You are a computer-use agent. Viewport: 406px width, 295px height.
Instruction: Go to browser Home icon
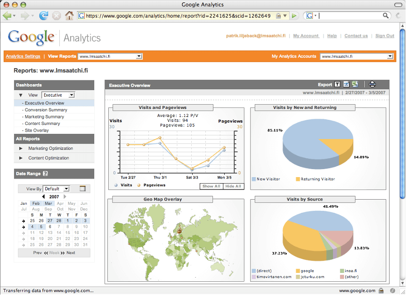click(69, 16)
